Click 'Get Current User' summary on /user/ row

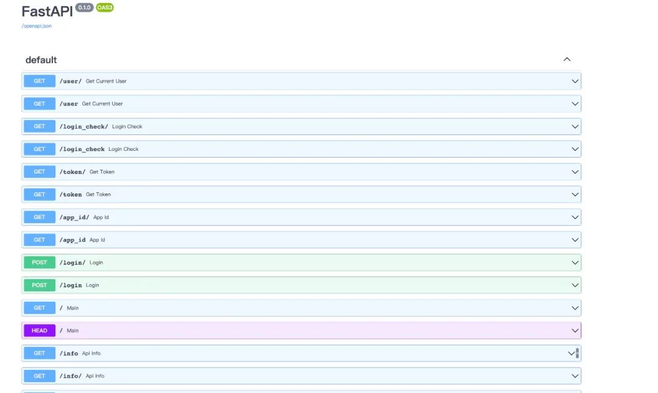[x=106, y=82]
